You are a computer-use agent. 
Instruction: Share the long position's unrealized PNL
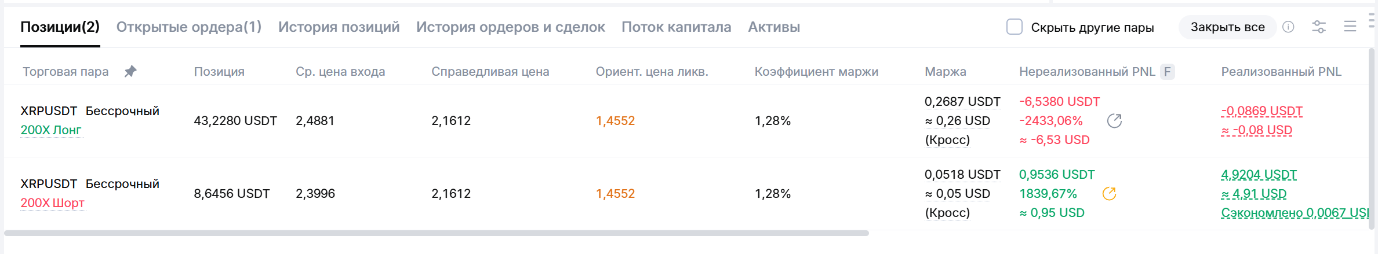(1114, 120)
